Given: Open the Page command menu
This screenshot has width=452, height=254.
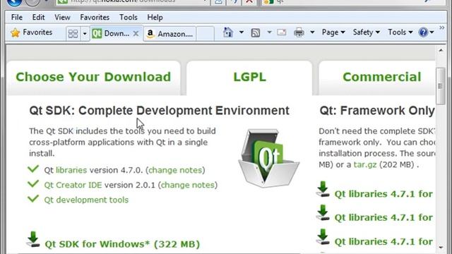Looking at the screenshot, I should pos(333,32).
